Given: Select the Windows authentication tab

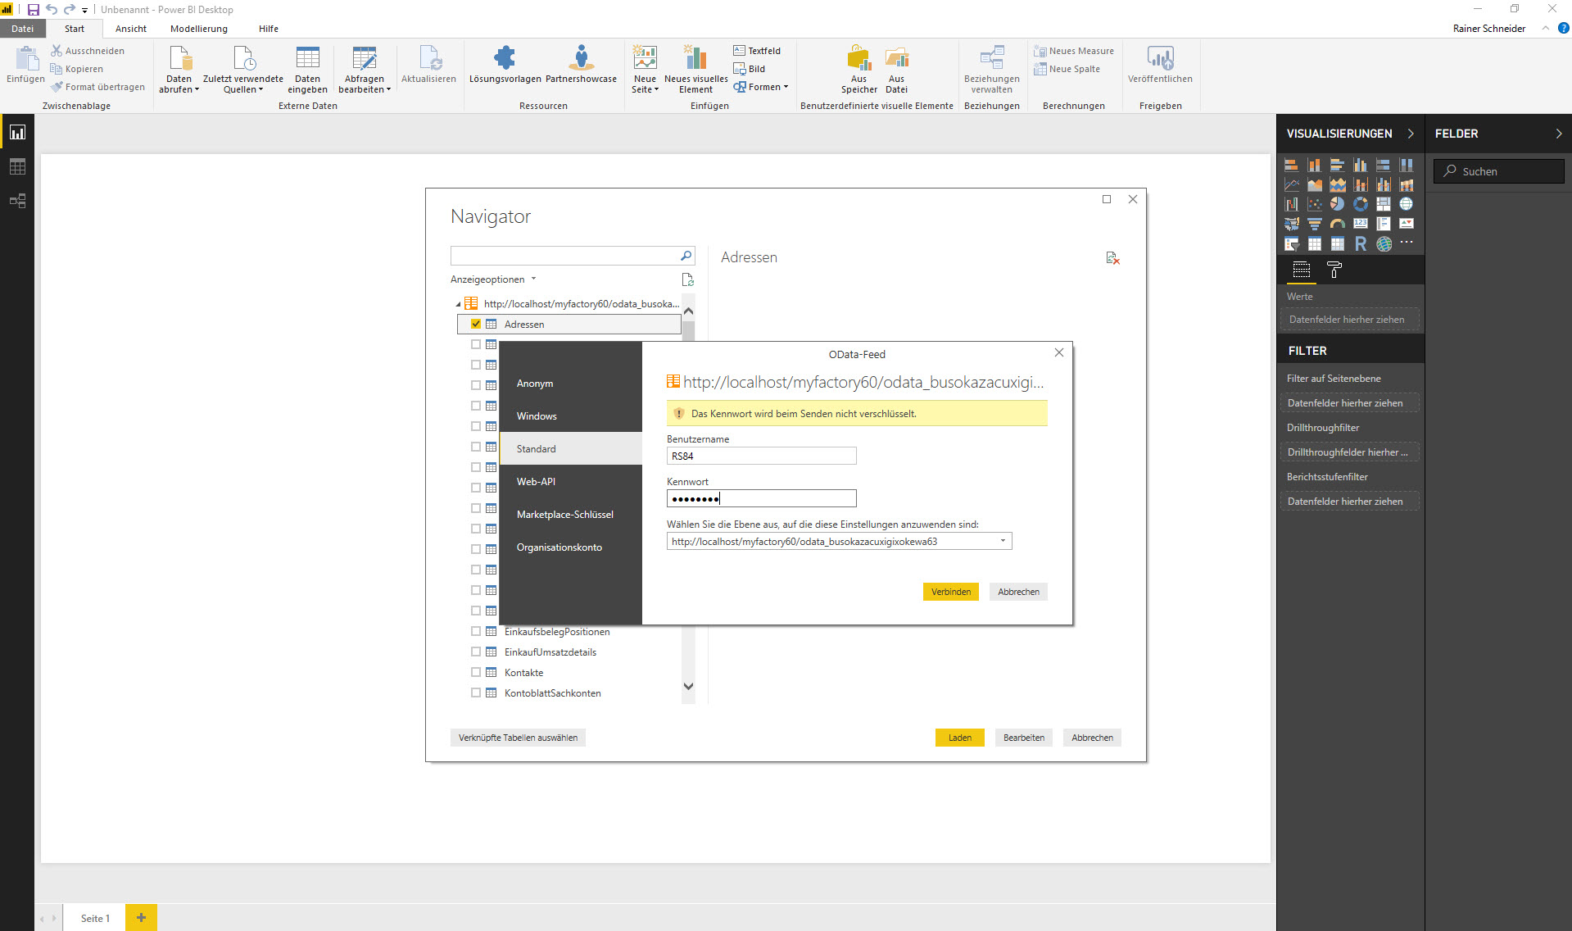Looking at the screenshot, I should (x=537, y=416).
